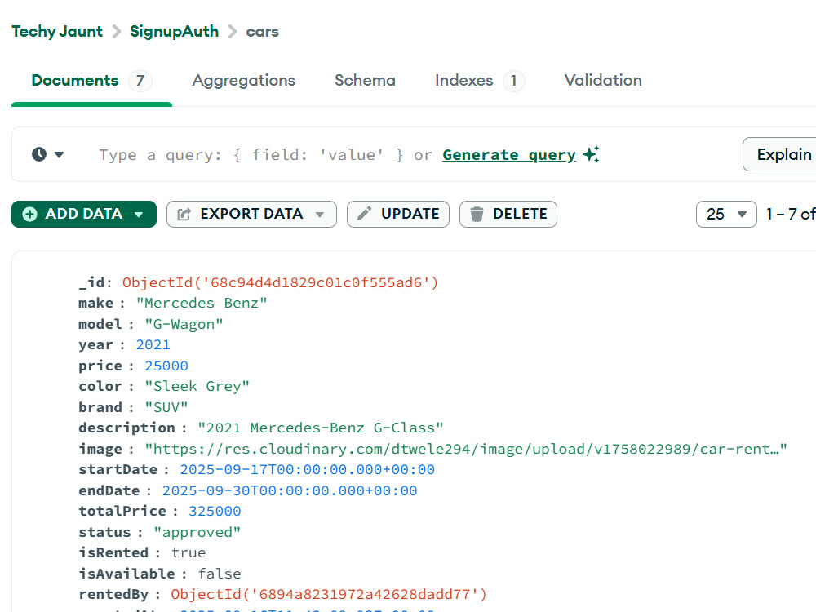Open the EXPORT DATA dropdown arrow
This screenshot has width=816, height=612.
point(320,215)
